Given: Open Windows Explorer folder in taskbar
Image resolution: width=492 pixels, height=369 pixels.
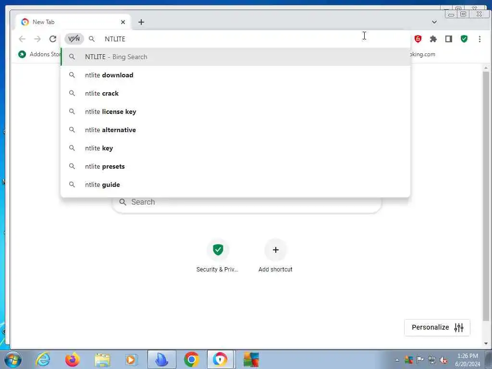Looking at the screenshot, I should (102, 359).
